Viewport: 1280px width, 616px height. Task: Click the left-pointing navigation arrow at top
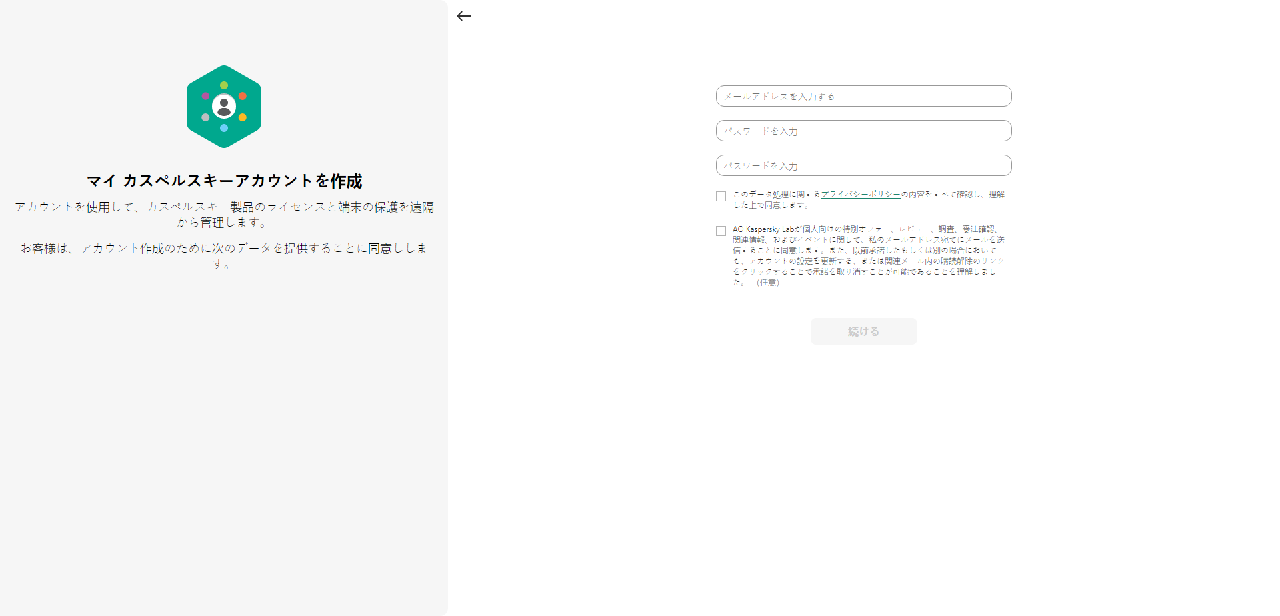[464, 16]
